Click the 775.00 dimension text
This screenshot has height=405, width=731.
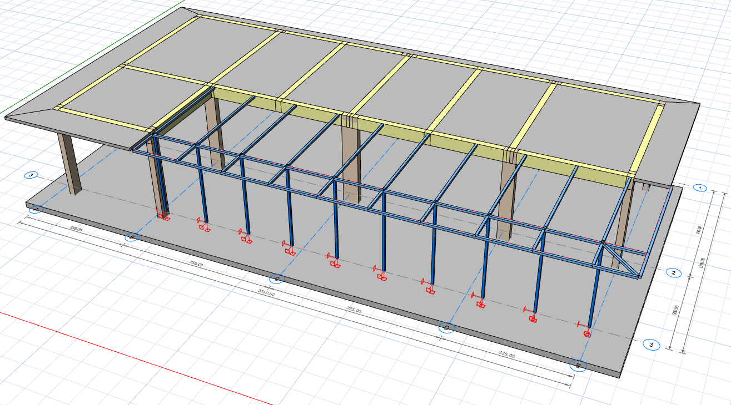point(354,309)
